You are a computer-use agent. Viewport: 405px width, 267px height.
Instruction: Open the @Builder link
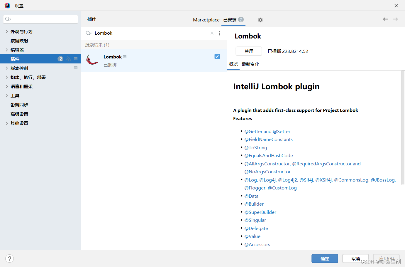click(x=254, y=204)
